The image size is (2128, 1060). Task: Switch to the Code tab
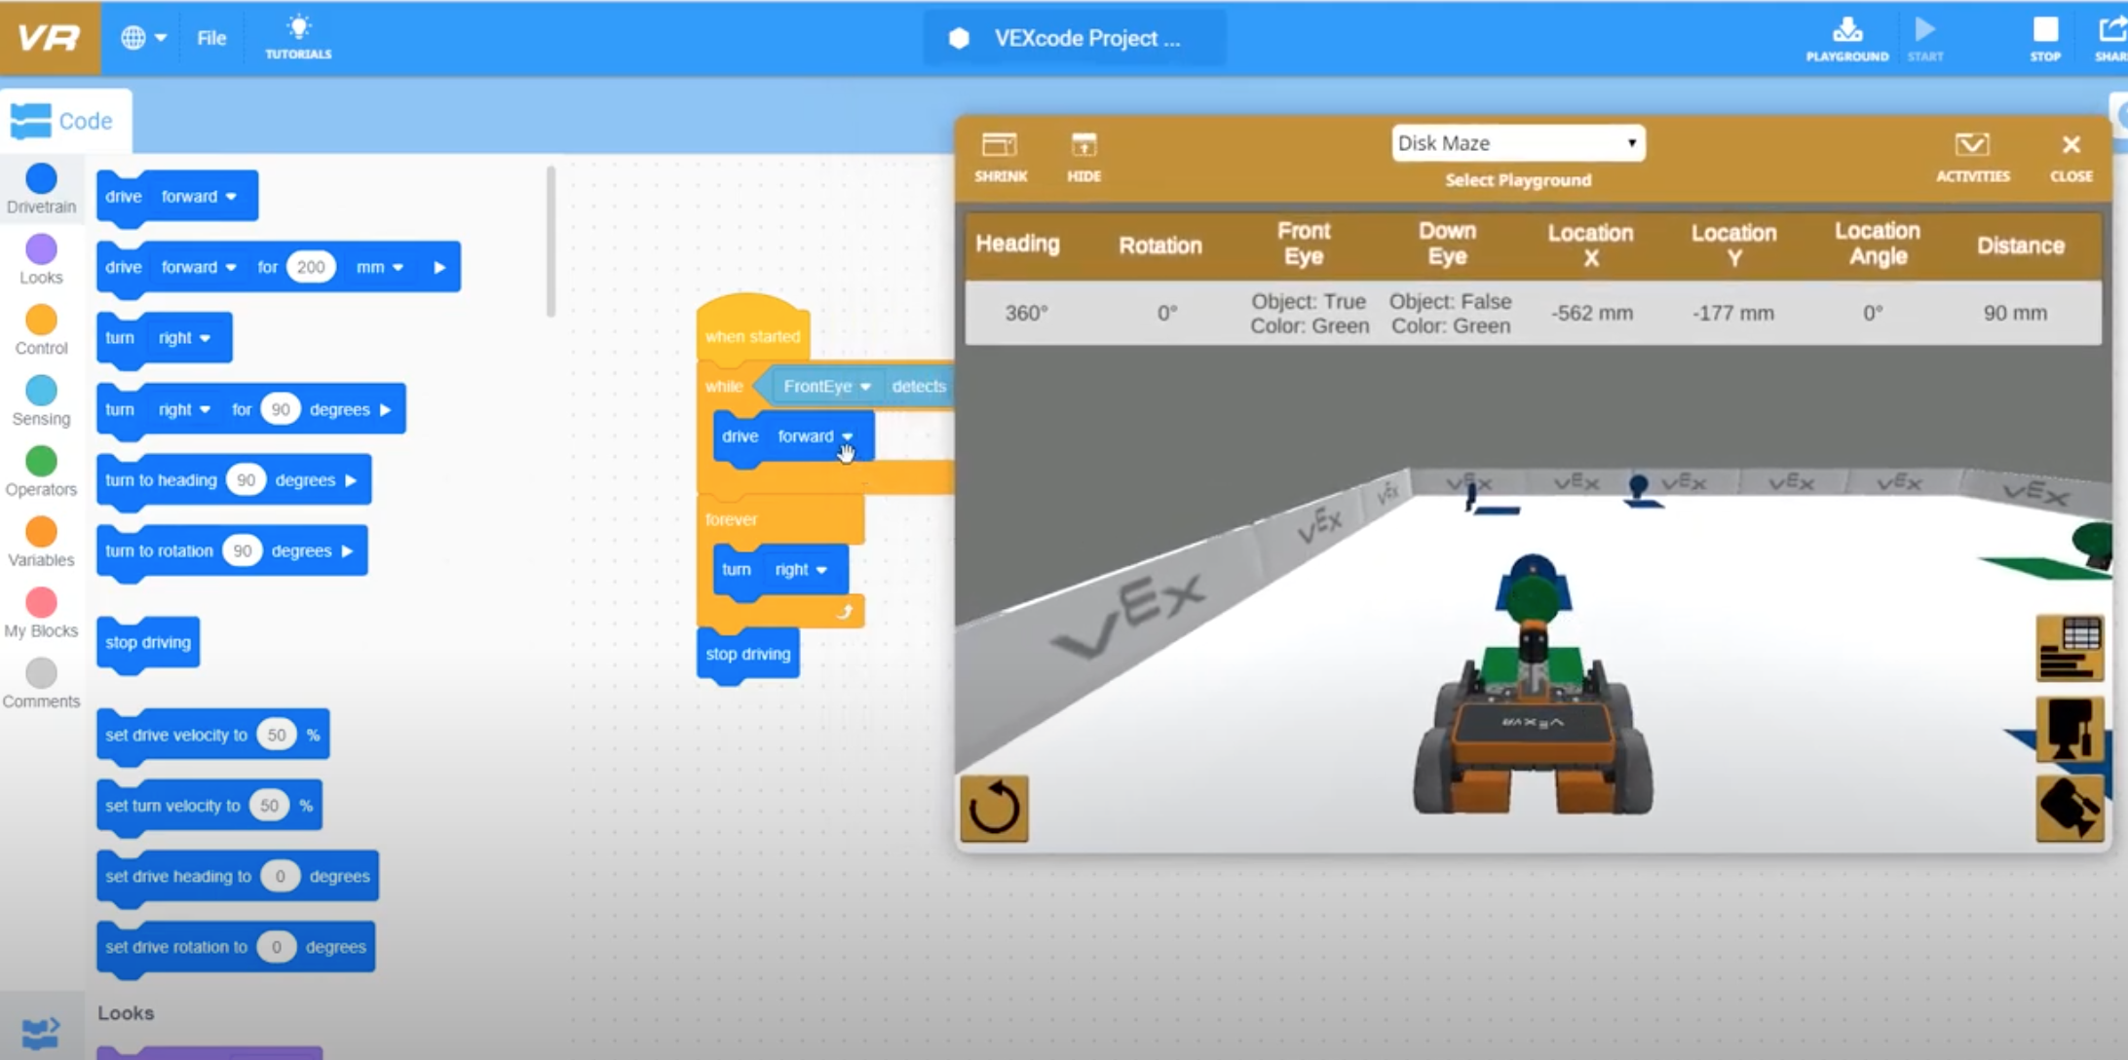pos(64,121)
